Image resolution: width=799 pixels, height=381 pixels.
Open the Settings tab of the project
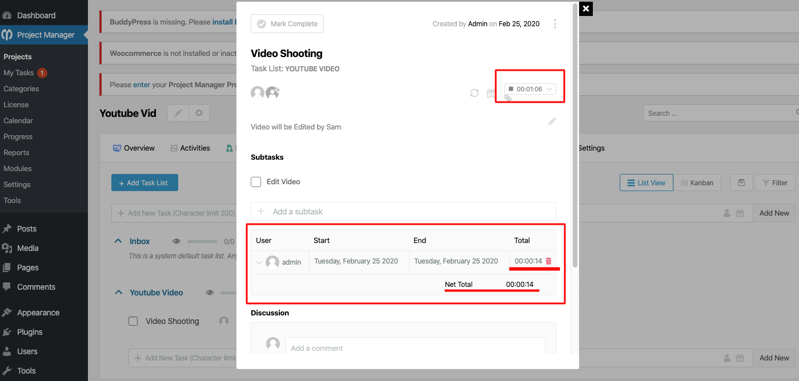[591, 148]
